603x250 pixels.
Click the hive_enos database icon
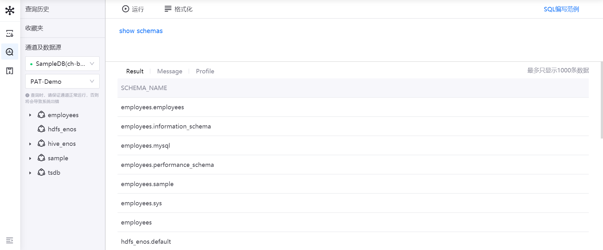click(x=41, y=143)
